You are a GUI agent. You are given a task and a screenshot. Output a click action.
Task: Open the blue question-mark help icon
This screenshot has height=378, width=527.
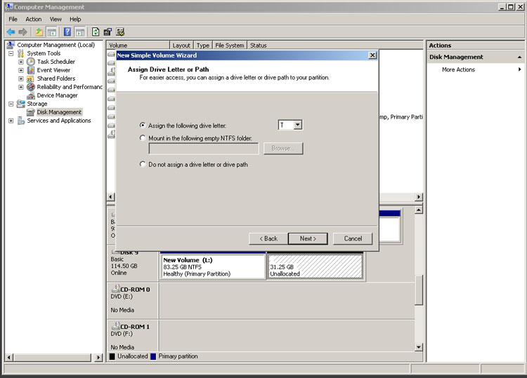point(67,32)
